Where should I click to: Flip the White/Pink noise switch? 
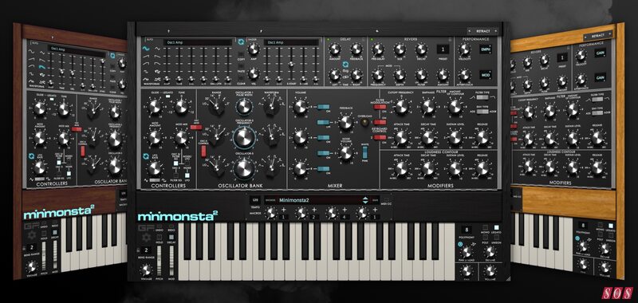click(364, 152)
